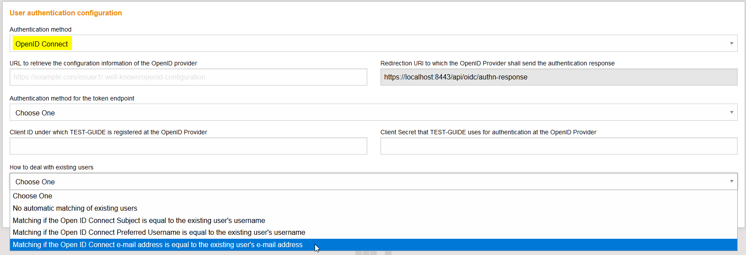
Task: Click the 'How to deal with existing users' label
Action: [x=51, y=167]
